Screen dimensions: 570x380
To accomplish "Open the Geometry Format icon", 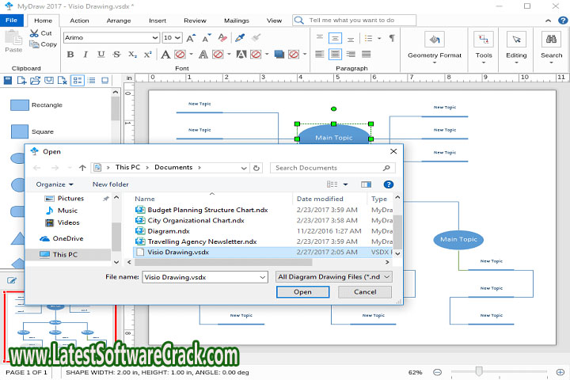I will point(435,40).
